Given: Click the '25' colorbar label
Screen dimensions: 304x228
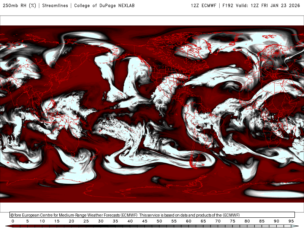Looking at the screenshot, I should (x=86, y=221).
